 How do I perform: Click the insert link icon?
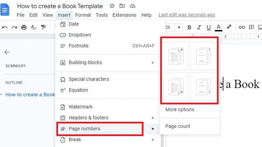[242, 27]
